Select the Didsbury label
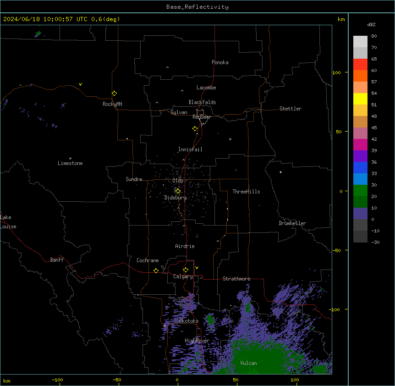395x386 pixels. (x=176, y=198)
